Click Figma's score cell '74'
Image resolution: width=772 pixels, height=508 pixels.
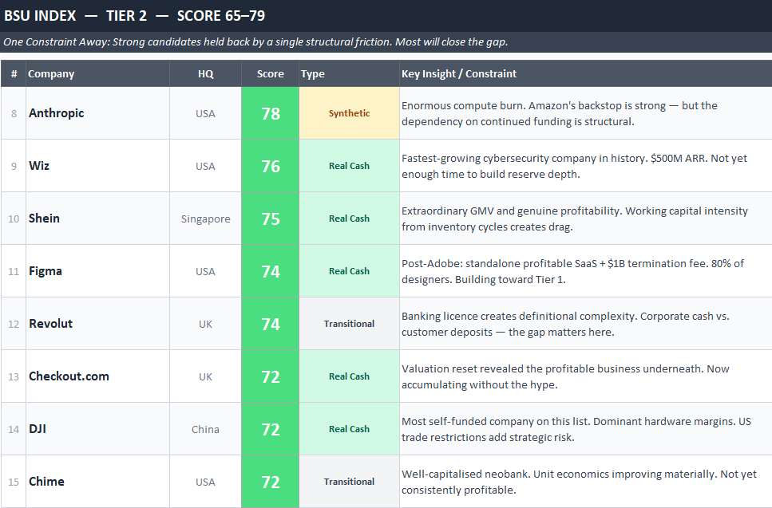coord(271,271)
